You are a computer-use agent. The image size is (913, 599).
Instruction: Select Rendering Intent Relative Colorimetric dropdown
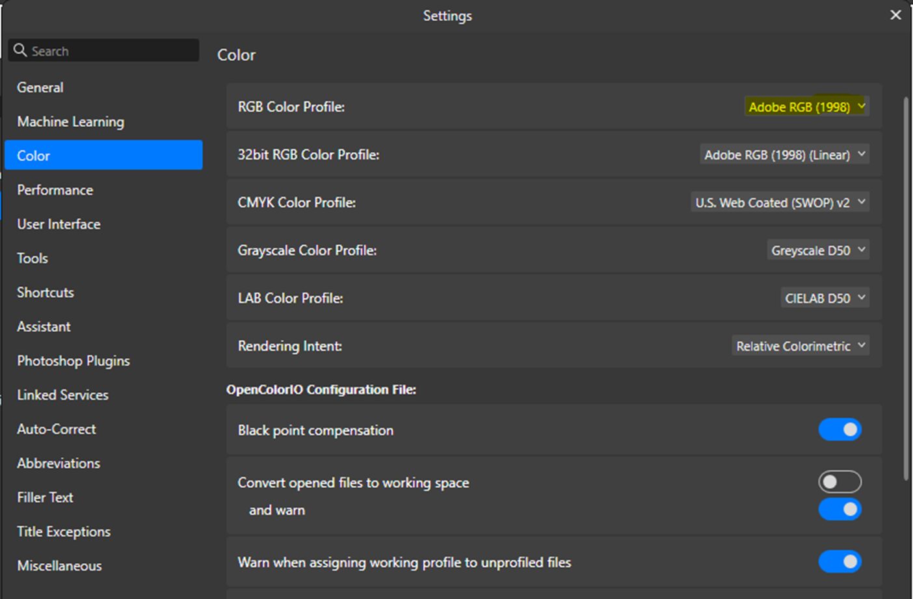coord(801,346)
